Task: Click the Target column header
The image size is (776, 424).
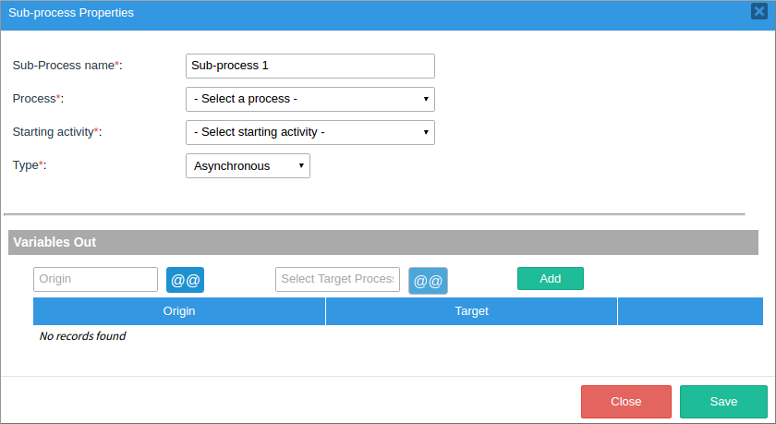Action: [471, 311]
